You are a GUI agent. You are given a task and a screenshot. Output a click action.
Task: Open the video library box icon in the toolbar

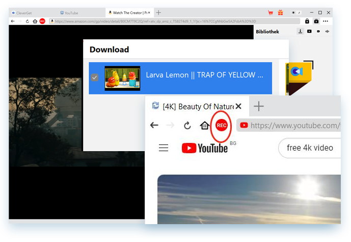tap(316, 21)
